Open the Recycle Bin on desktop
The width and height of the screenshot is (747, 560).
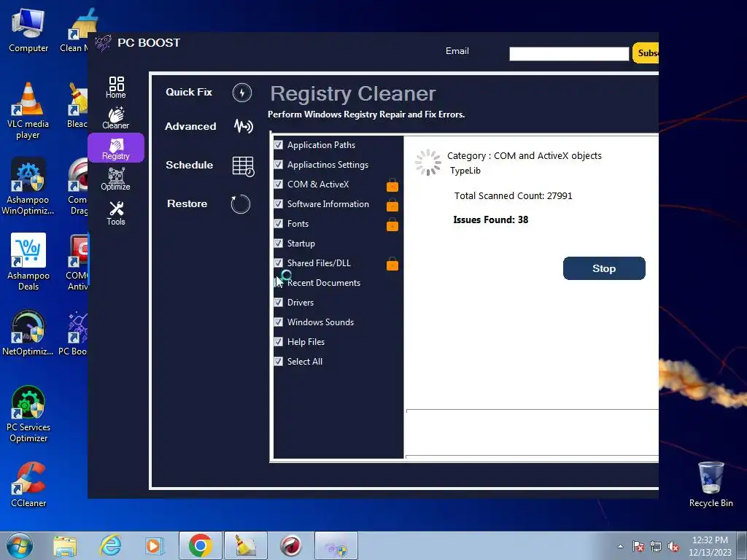point(711,484)
